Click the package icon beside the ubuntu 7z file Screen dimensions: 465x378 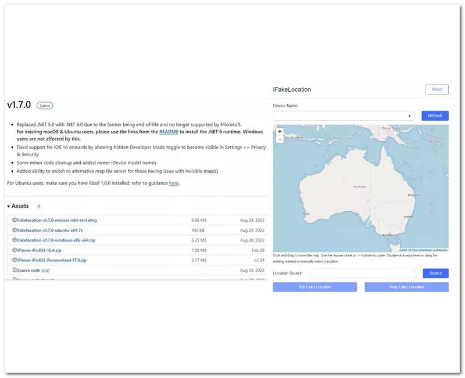coord(14,231)
